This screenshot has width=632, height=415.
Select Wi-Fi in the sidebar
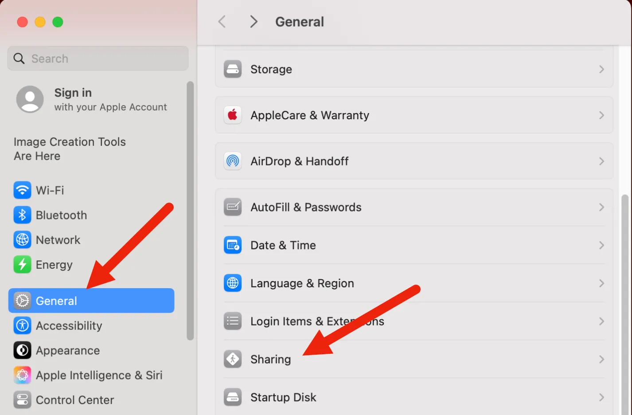coord(91,190)
